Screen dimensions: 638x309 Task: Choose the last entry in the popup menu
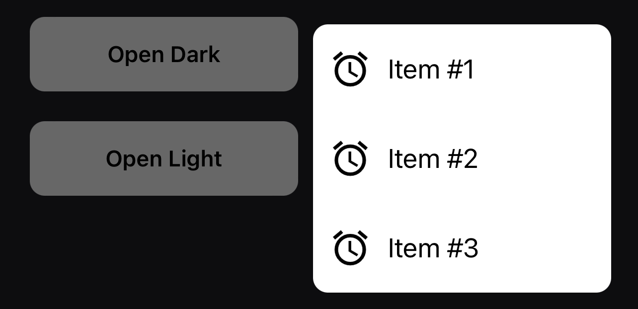coord(462,248)
